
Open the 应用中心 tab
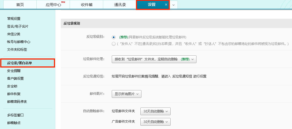(x=53, y=5)
